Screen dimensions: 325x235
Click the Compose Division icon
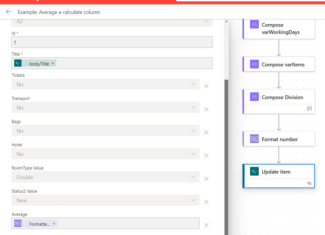(254, 97)
